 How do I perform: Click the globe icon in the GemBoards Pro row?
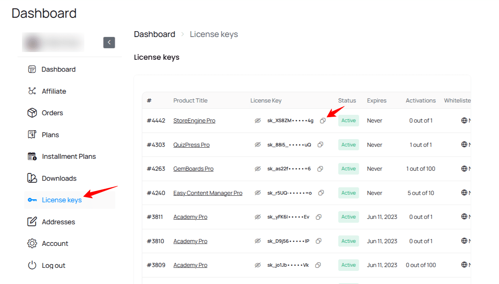(464, 169)
